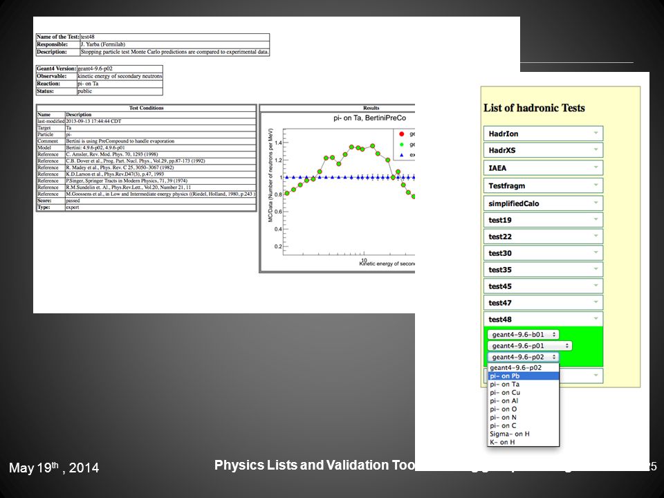This screenshot has width=664, height=498.
Task: Select 'Sigma- on H' option
Action: tap(524, 434)
